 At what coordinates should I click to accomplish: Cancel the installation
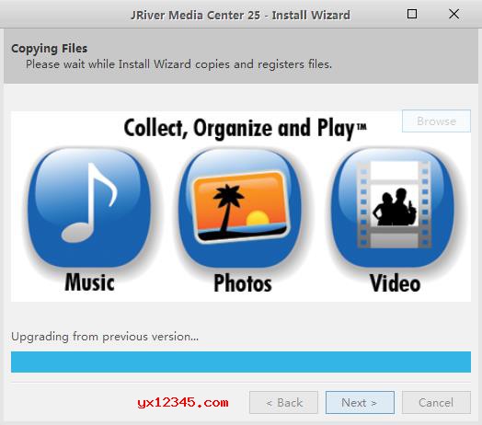point(436,402)
